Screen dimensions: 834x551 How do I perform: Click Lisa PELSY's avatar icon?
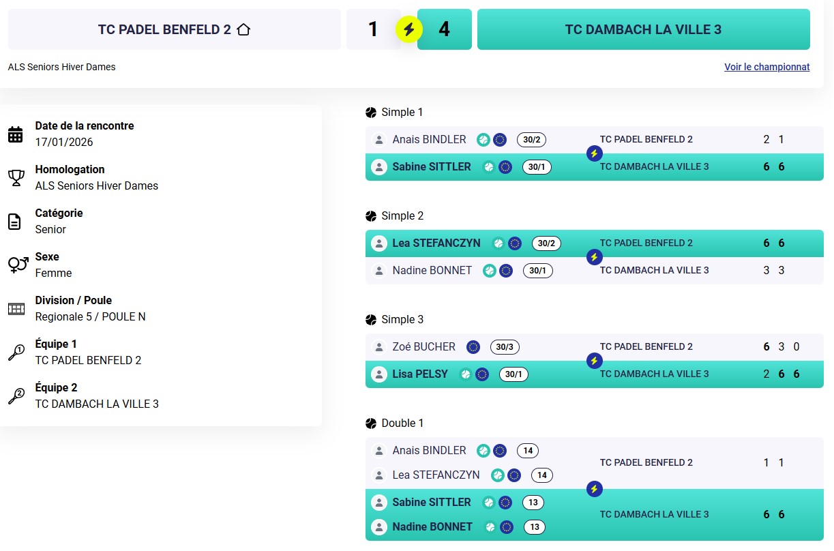coord(379,374)
